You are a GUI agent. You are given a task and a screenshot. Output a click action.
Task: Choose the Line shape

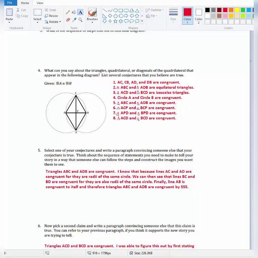[105, 11]
